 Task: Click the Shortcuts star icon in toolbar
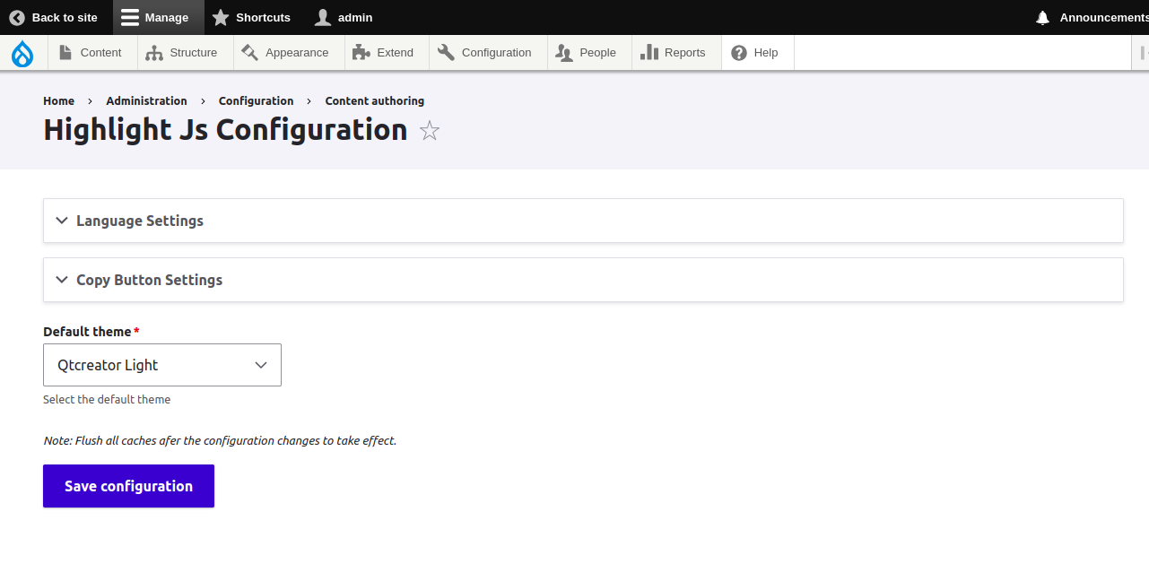(x=221, y=17)
